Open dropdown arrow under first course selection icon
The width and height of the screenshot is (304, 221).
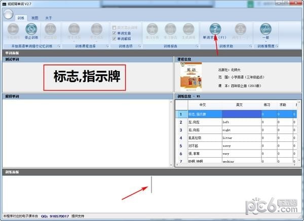tap(74, 42)
